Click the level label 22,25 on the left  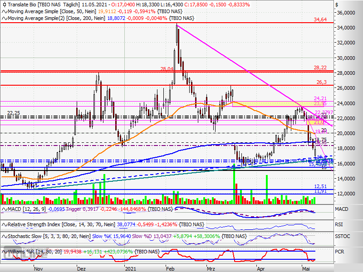pyautogui.click(x=14, y=113)
